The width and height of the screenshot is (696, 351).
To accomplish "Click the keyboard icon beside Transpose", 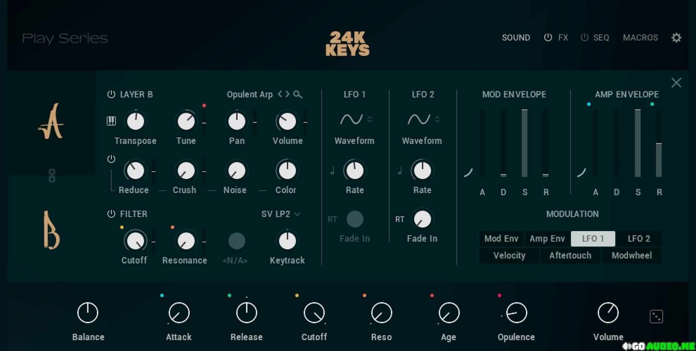I will [111, 121].
